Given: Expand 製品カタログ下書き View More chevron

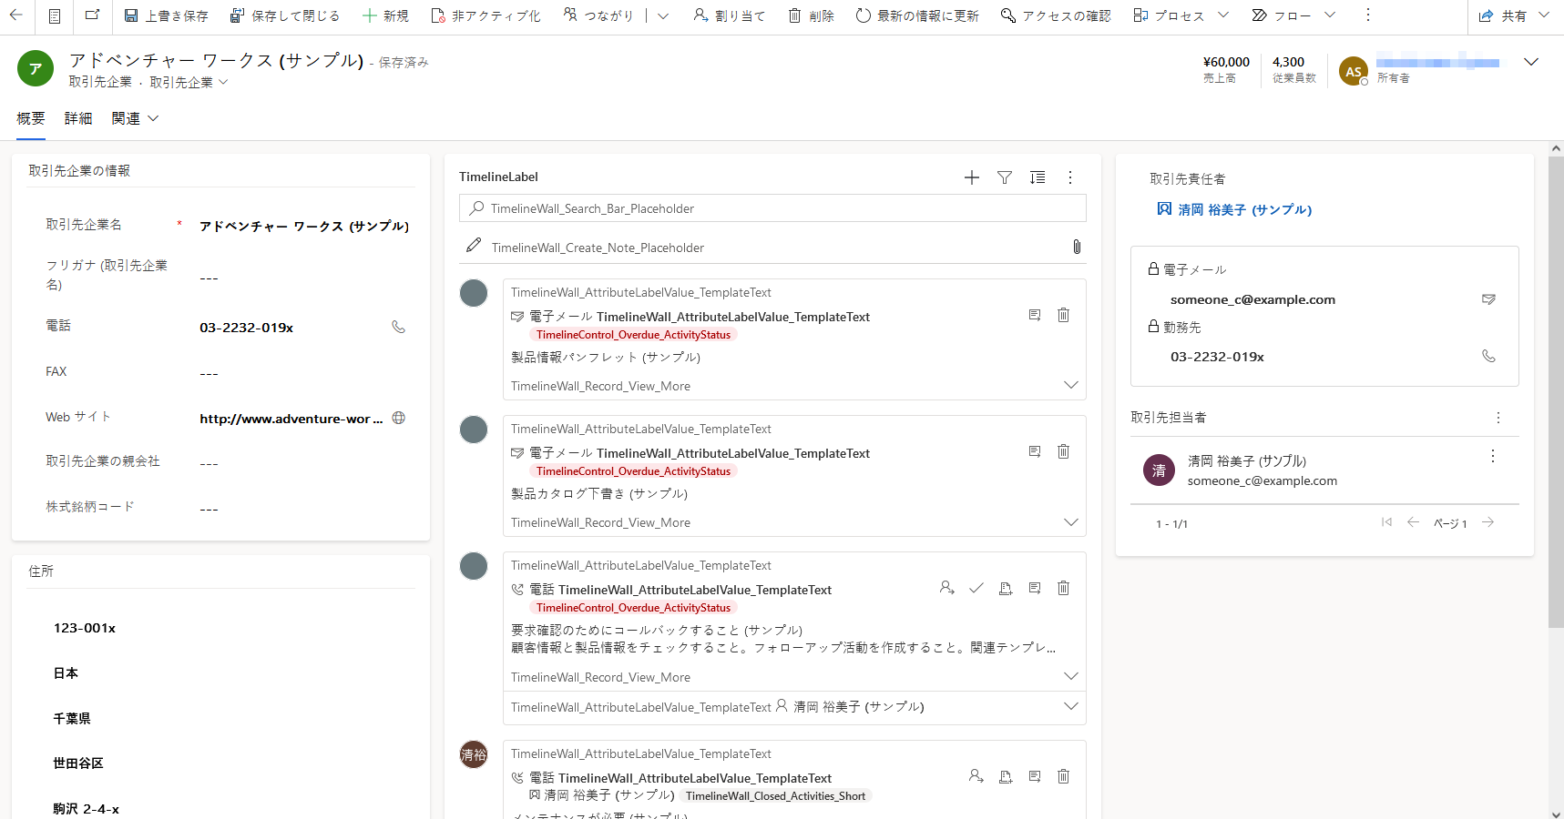Looking at the screenshot, I should pos(1071,521).
